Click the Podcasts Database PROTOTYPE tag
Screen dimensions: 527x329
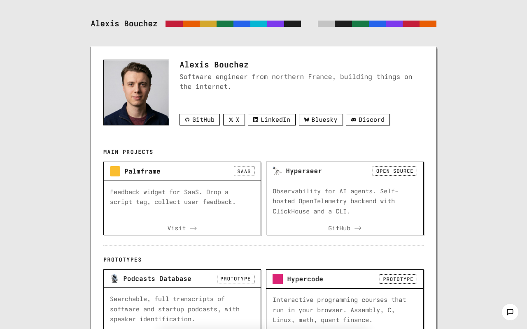(236, 279)
